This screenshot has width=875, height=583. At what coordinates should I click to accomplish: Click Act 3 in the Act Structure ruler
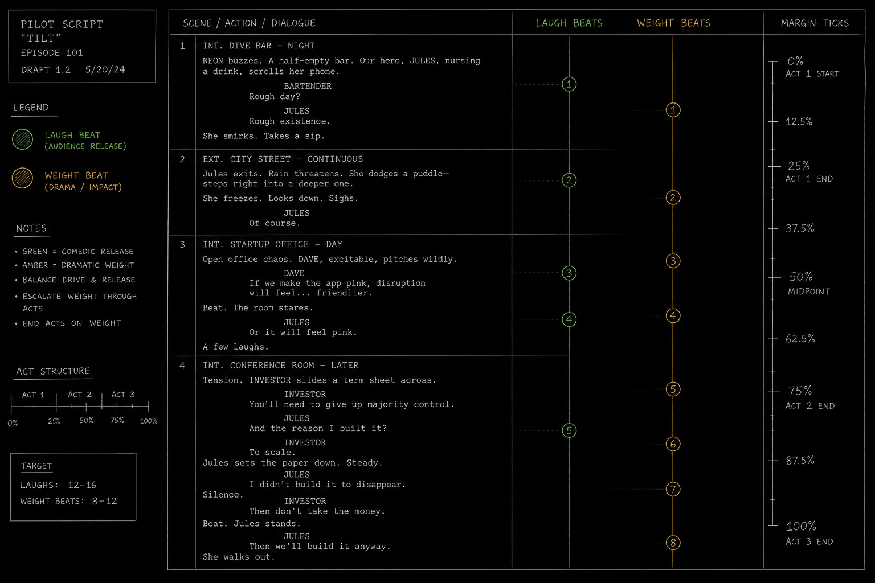coord(123,395)
